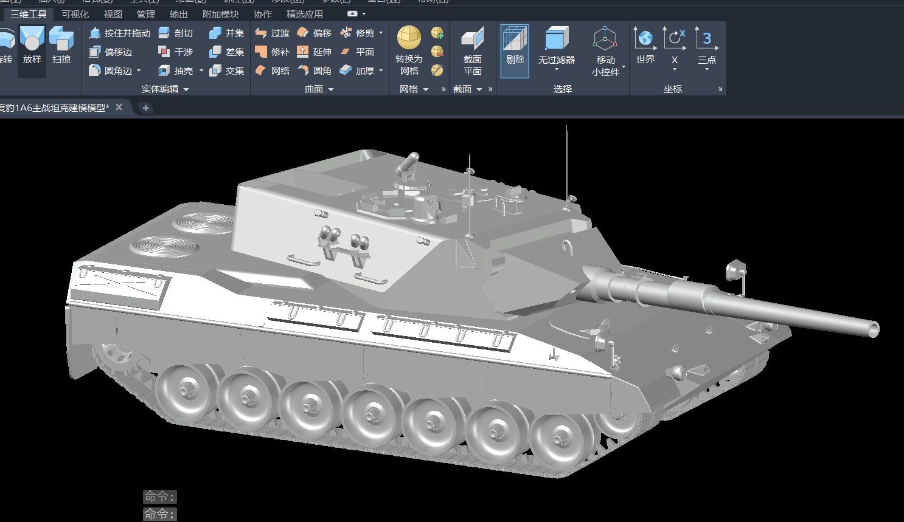The width and height of the screenshot is (904, 522).
Task: Click 转换为网格 (Convert to mesh)
Action: coord(409,51)
